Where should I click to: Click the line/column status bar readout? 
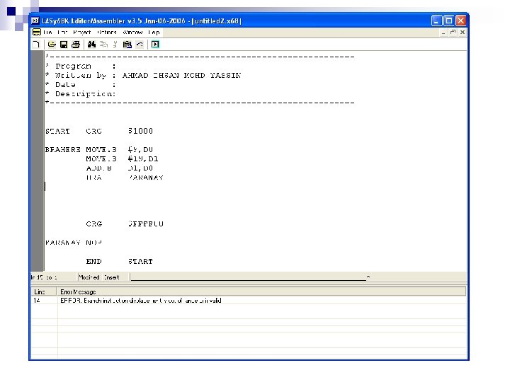coord(44,277)
